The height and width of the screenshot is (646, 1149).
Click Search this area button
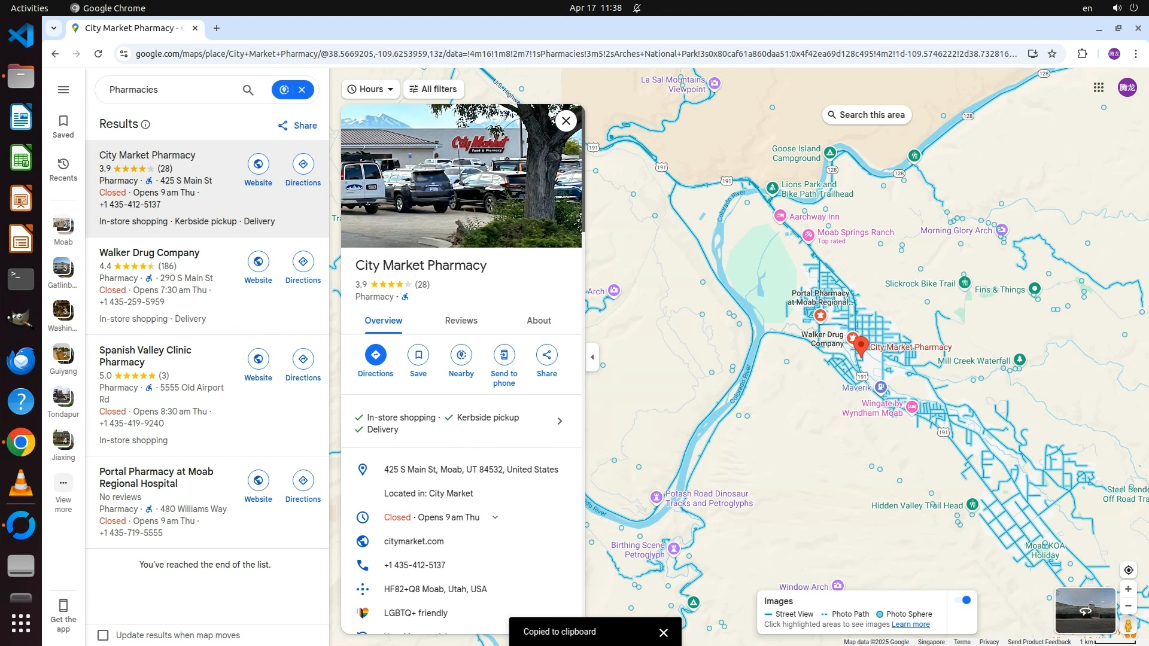click(866, 115)
